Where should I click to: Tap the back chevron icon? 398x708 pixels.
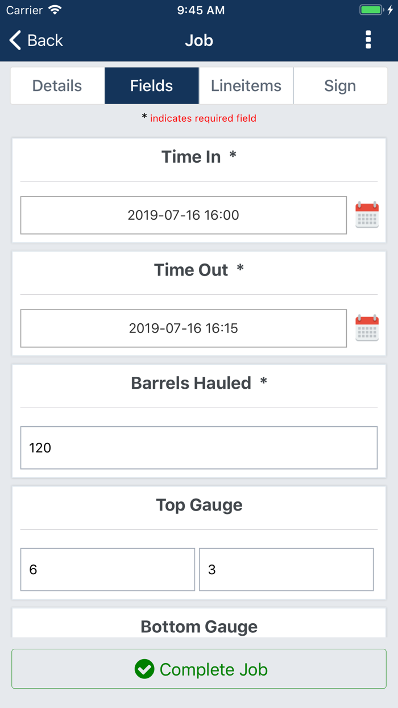coord(14,40)
